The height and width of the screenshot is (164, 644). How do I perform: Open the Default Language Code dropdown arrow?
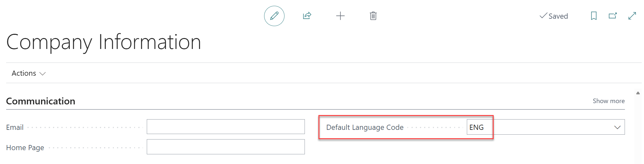[x=617, y=127]
